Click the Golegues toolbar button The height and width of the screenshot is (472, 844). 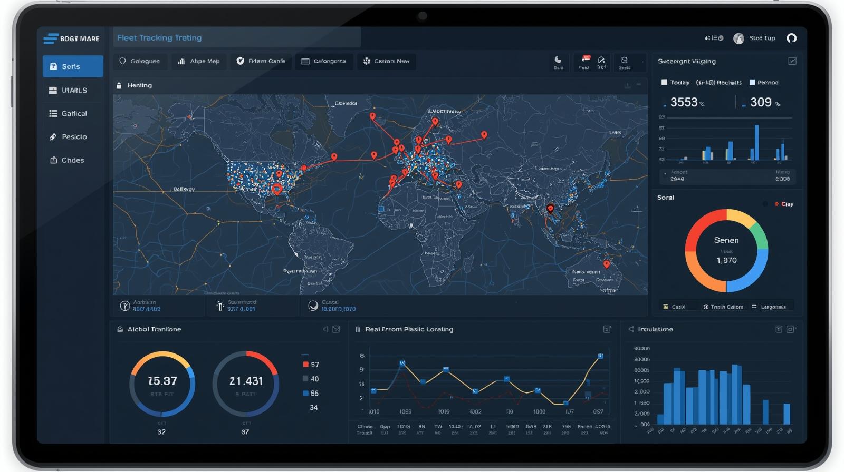click(140, 61)
